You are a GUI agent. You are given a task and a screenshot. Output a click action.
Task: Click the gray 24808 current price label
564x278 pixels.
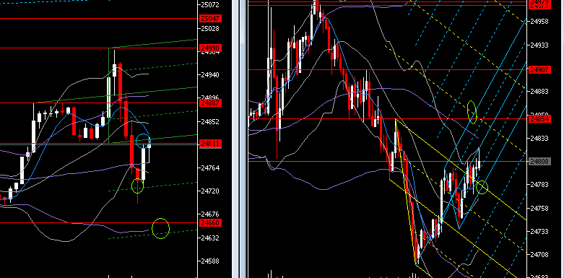point(539,162)
